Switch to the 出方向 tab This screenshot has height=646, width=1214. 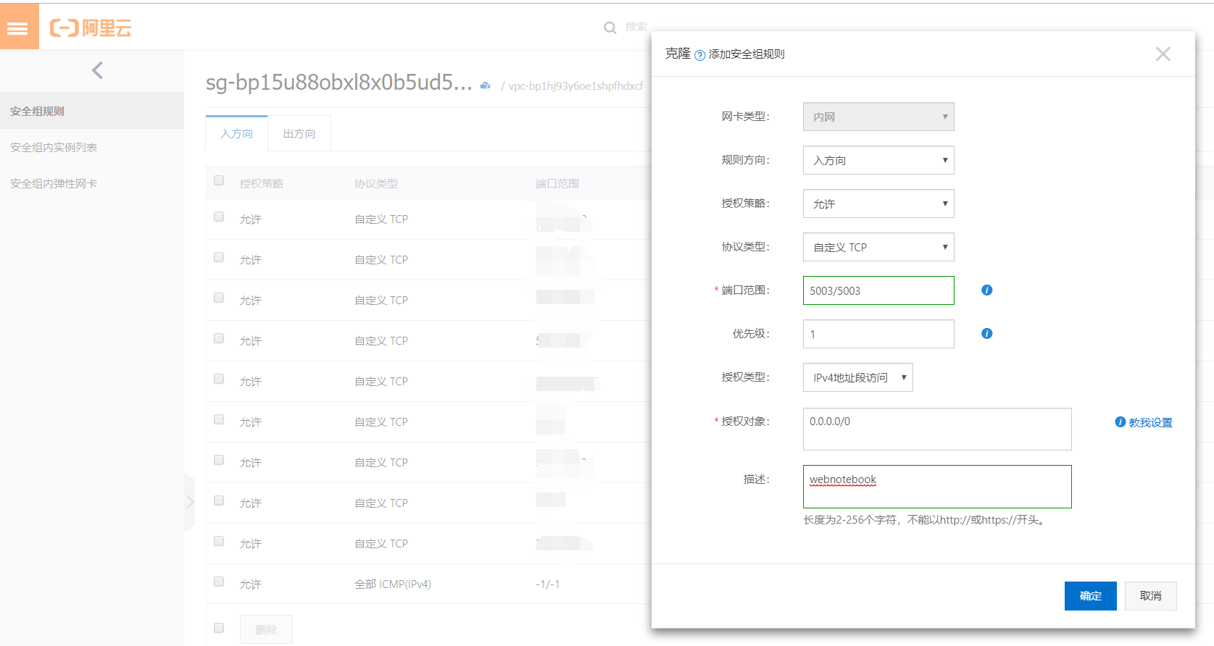(299, 134)
